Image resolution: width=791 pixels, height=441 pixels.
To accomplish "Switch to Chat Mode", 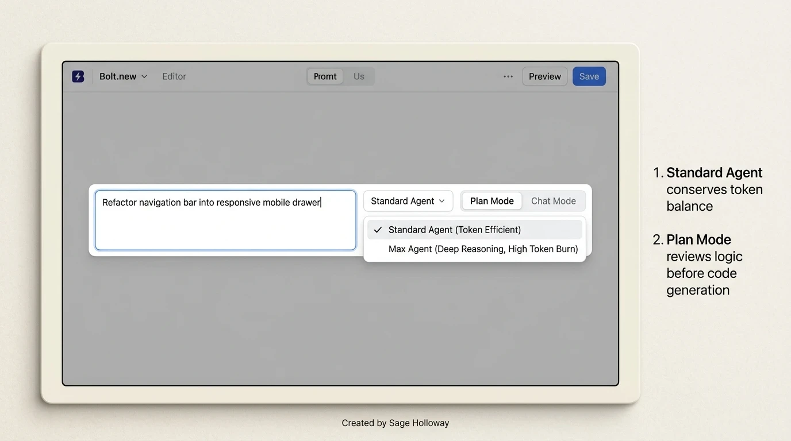I will coord(554,201).
